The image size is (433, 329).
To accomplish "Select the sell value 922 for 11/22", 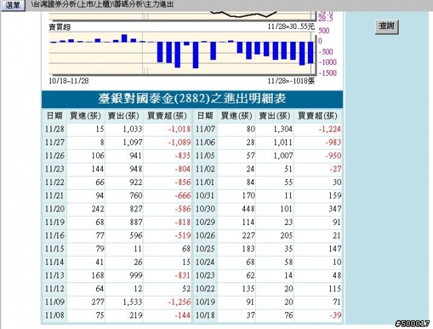I will click(136, 182).
